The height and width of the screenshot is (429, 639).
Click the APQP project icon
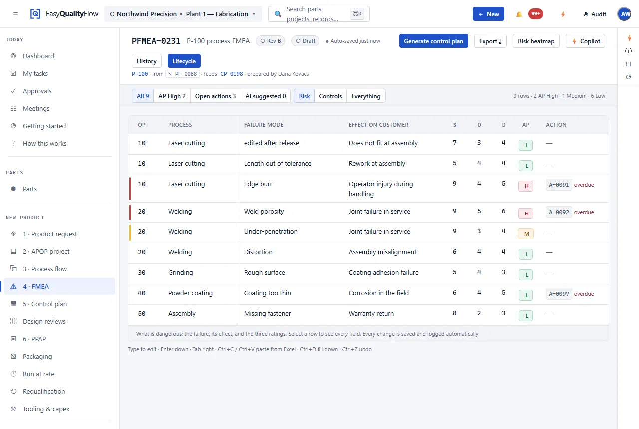(13, 252)
